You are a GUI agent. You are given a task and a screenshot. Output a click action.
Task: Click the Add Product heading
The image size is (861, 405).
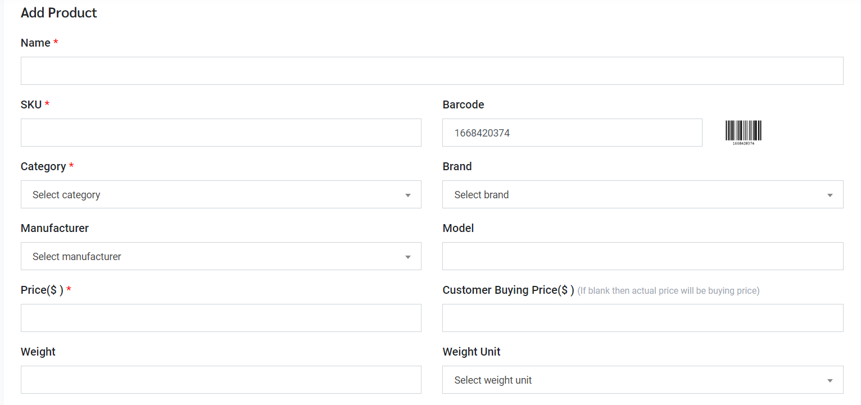pyautogui.click(x=59, y=13)
